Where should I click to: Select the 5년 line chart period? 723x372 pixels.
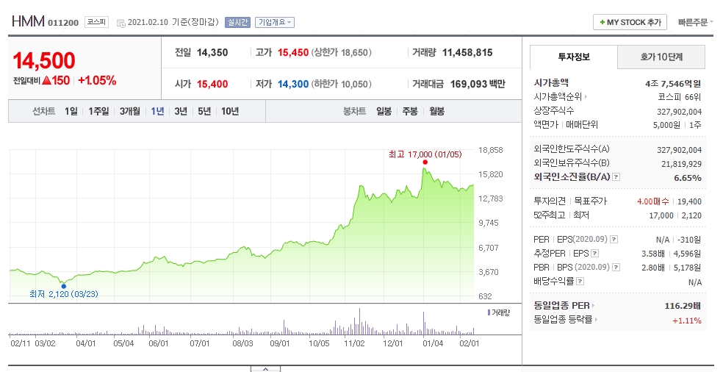[x=204, y=111]
